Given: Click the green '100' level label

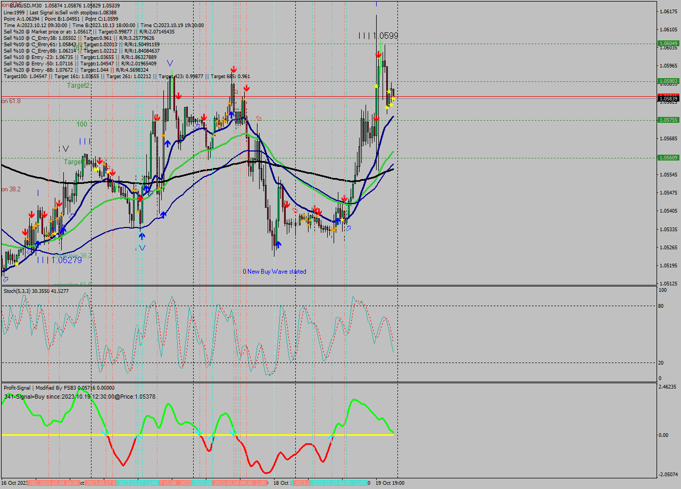Looking at the screenshot, I should (82, 124).
